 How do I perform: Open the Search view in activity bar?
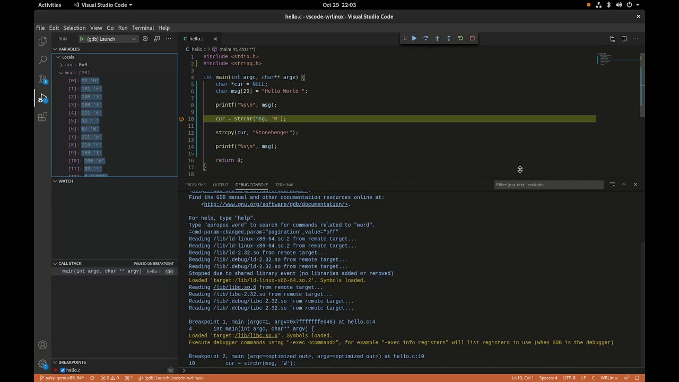pyautogui.click(x=42, y=60)
